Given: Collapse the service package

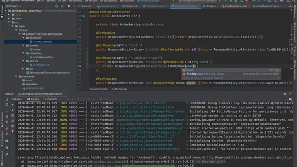Looking at the screenshot, I should pos(23,61).
